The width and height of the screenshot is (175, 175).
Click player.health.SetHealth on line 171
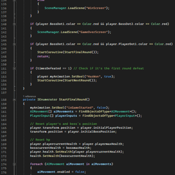click(x=51, y=152)
